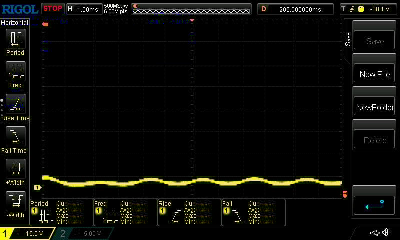Select the Period measurement icon

[15, 39]
